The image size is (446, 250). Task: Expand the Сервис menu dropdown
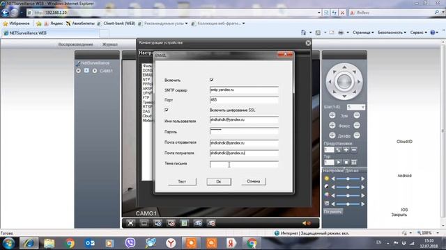[x=418, y=33]
